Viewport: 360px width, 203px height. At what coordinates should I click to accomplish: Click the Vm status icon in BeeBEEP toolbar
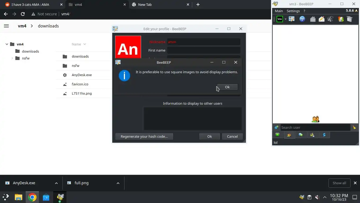(x=280, y=19)
